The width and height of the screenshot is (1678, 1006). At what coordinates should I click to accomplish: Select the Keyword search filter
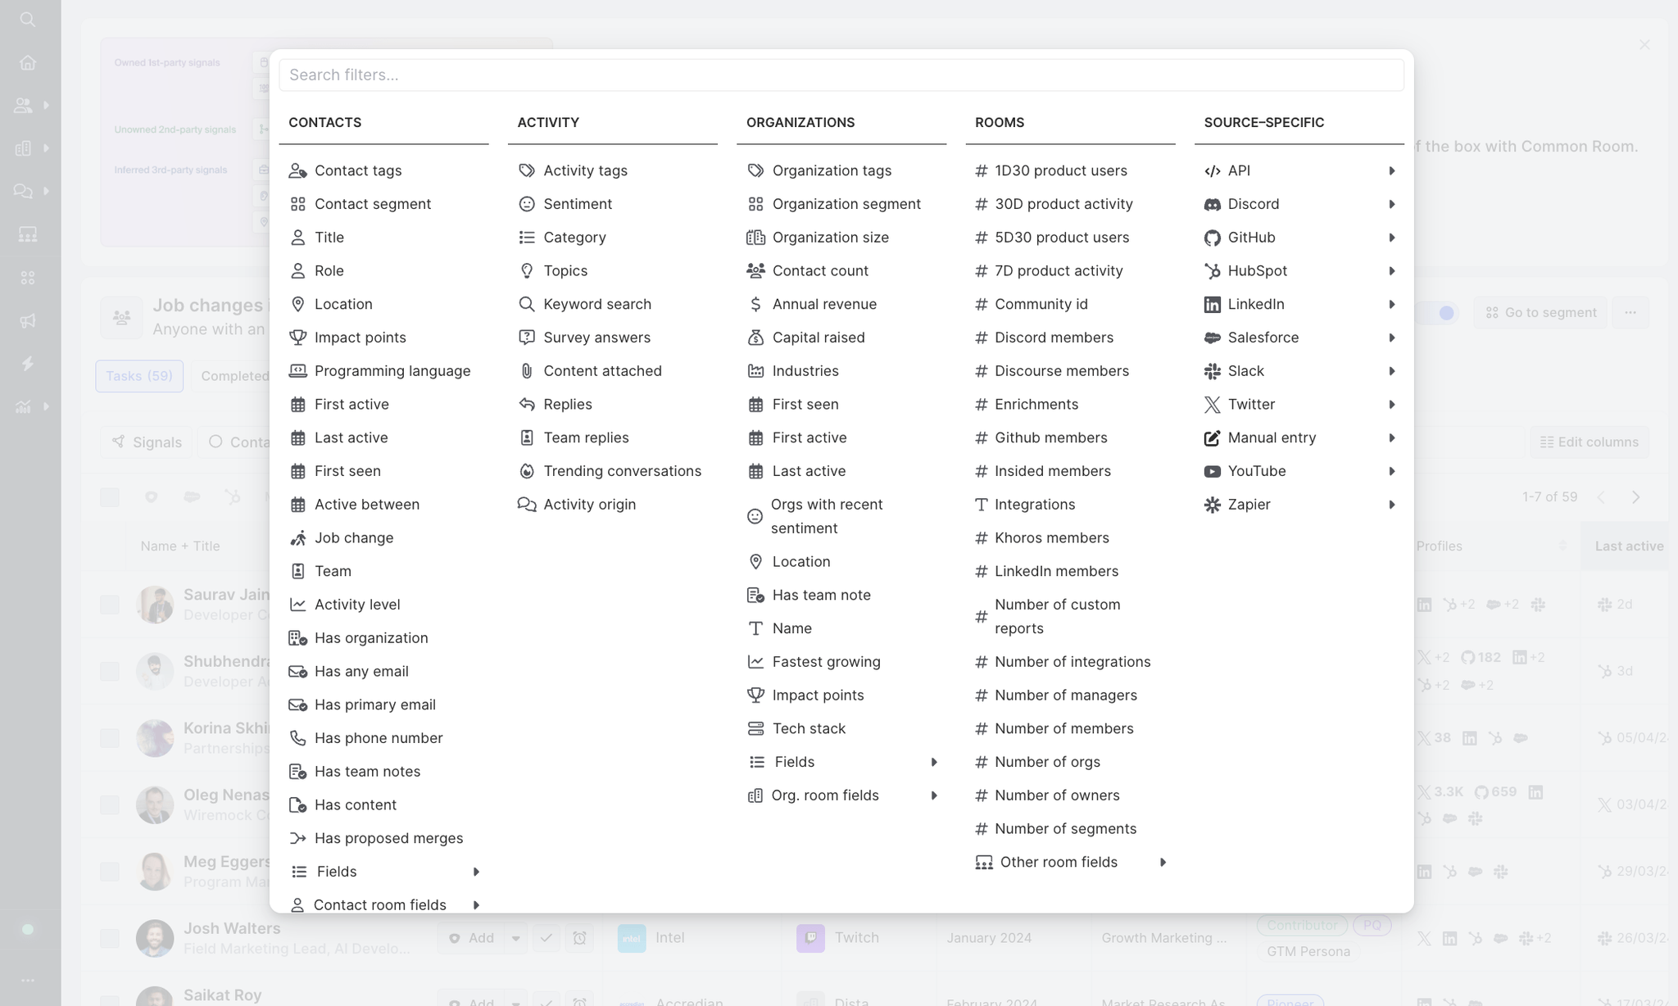[596, 304]
